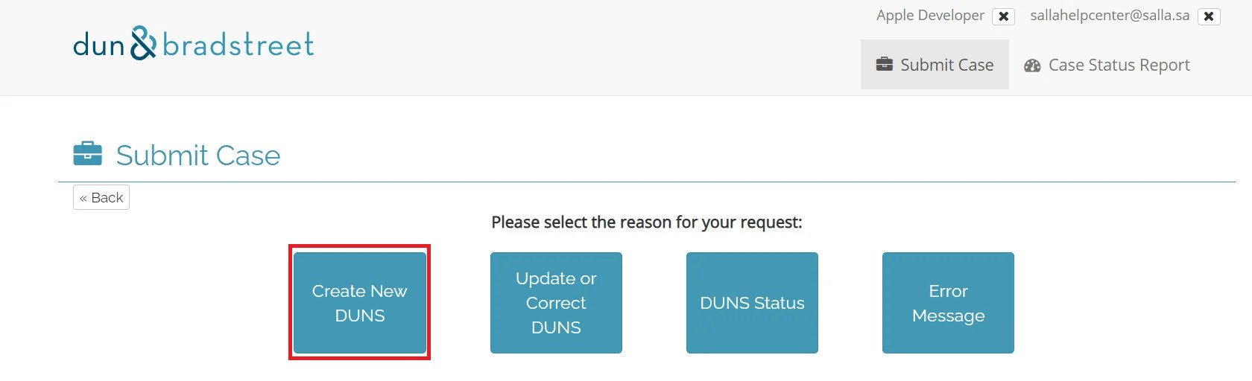The height and width of the screenshot is (381, 1252).
Task: Pick the DUNS Status request tile
Action: 752,303
